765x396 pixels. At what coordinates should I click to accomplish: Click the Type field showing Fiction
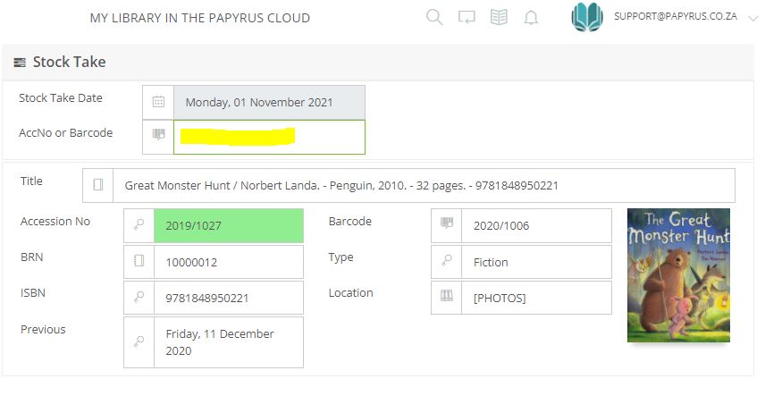coord(536,262)
